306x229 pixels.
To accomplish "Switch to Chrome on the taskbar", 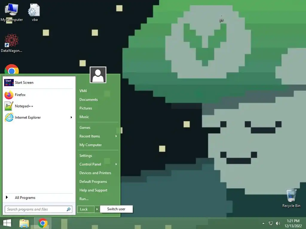I will 43,223.
